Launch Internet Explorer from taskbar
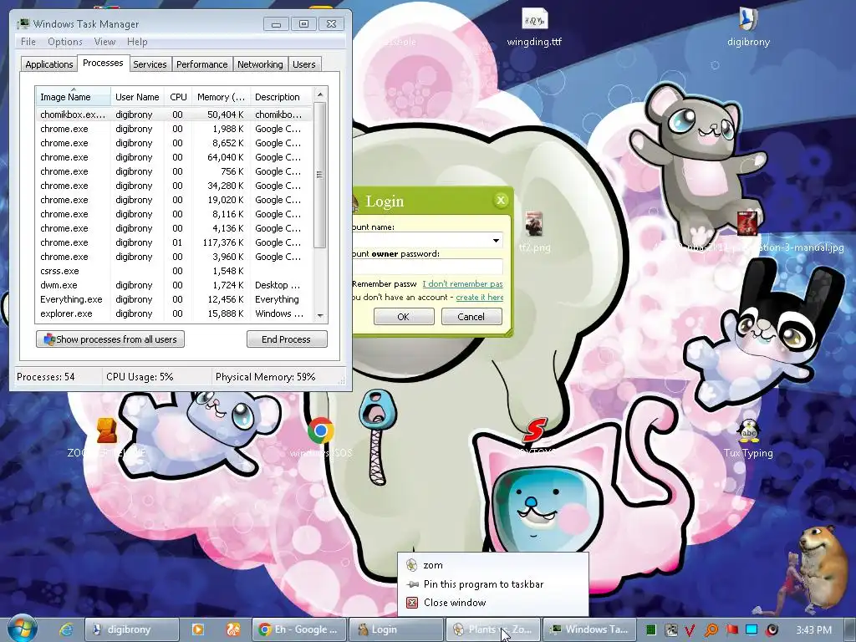 point(66,629)
